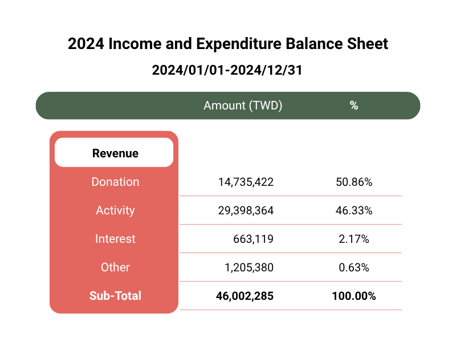Select the Other row label

115,267
